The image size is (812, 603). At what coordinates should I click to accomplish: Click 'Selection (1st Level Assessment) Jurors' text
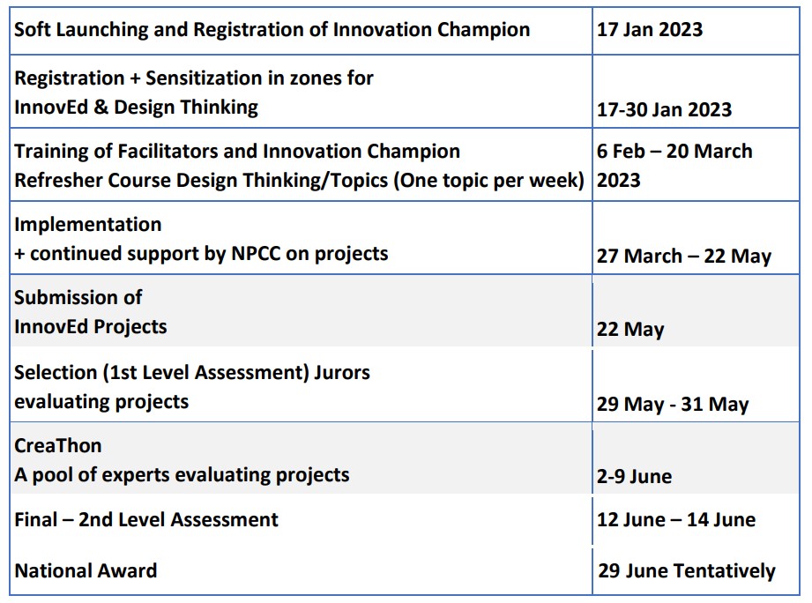[x=192, y=373]
